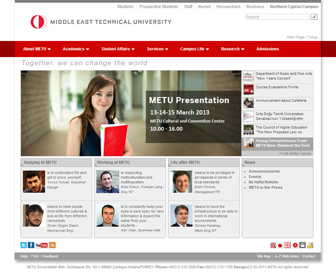View all slider news link
336x278 pixels.
(x=295, y=153)
